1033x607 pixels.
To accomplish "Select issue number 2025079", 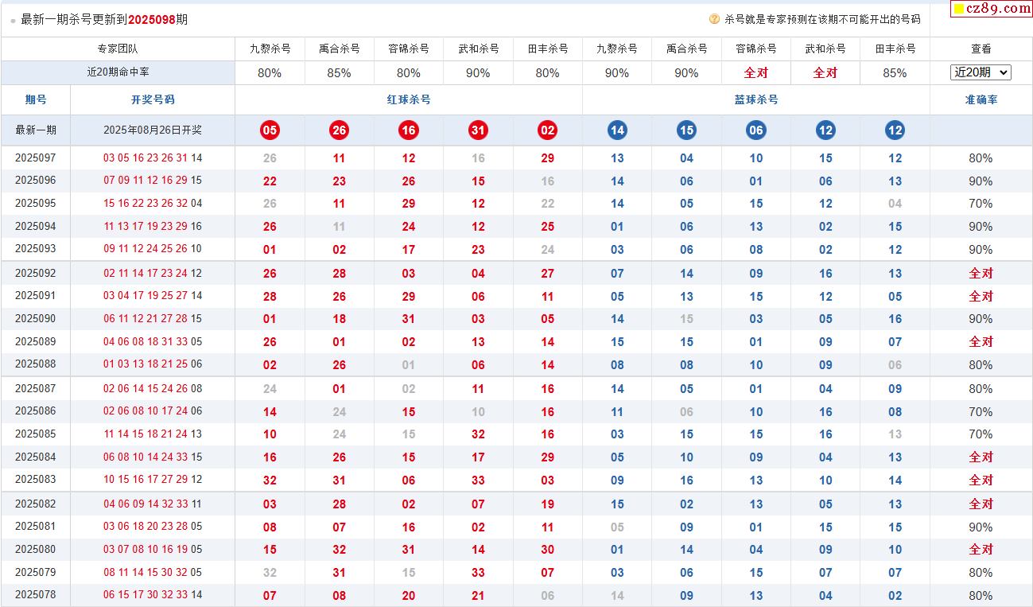I will (x=36, y=572).
